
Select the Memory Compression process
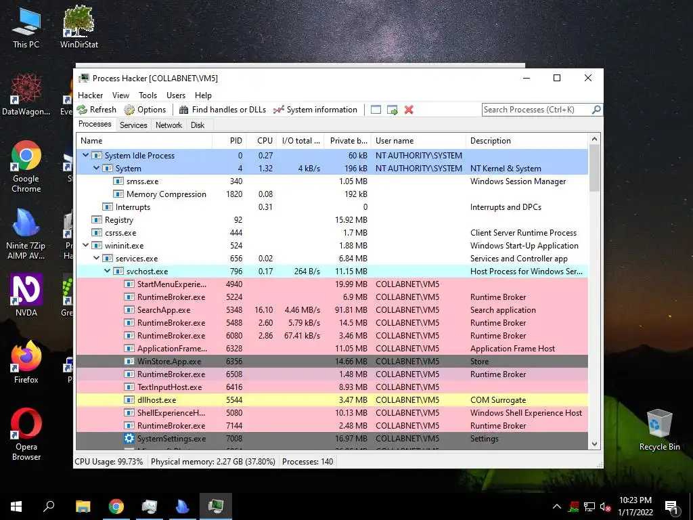pyautogui.click(x=332, y=194)
